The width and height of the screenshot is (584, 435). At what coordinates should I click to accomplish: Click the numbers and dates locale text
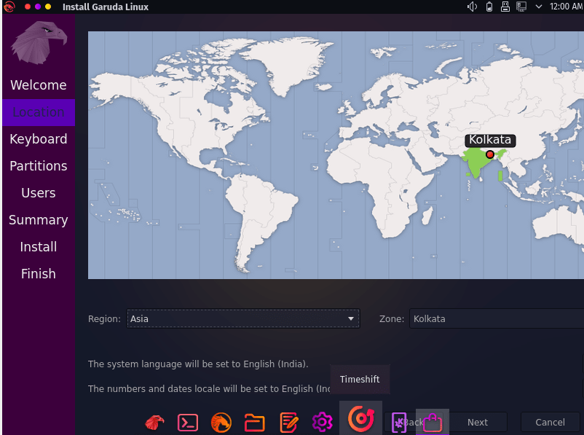point(209,389)
